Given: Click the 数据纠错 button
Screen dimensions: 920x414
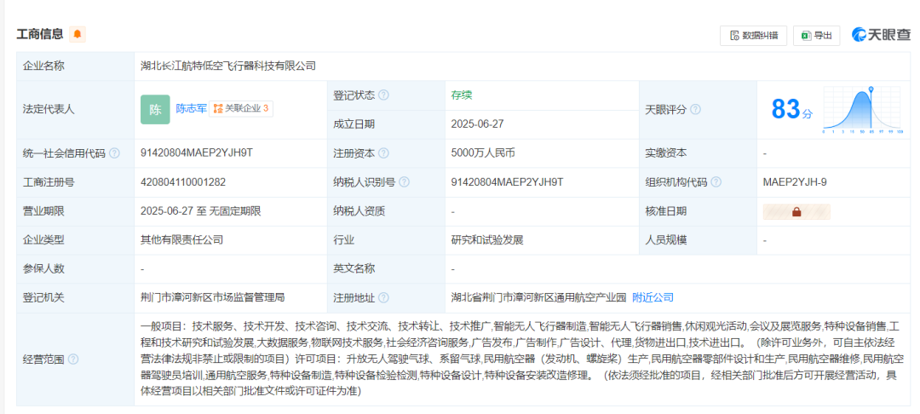Looking at the screenshot, I should (x=753, y=35).
